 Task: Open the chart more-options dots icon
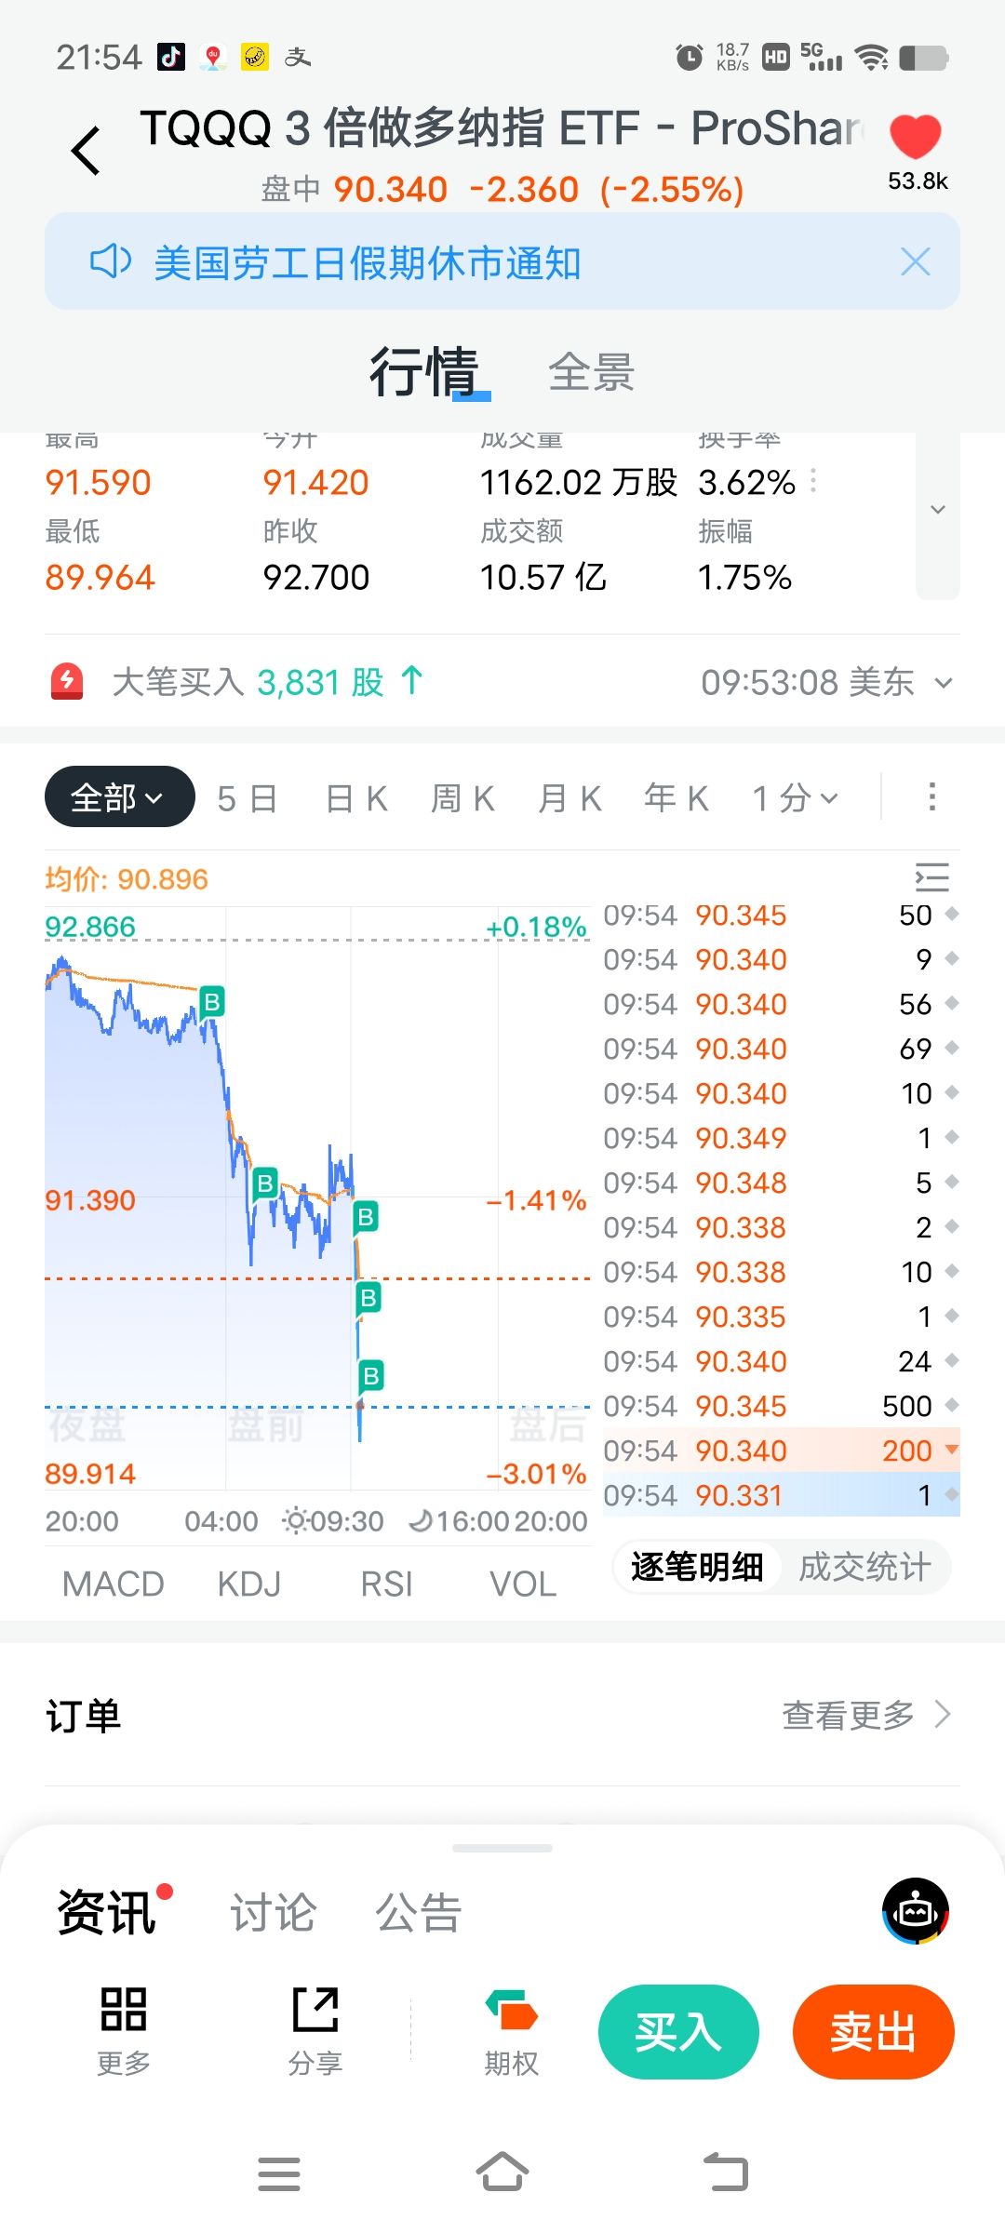[x=931, y=797]
